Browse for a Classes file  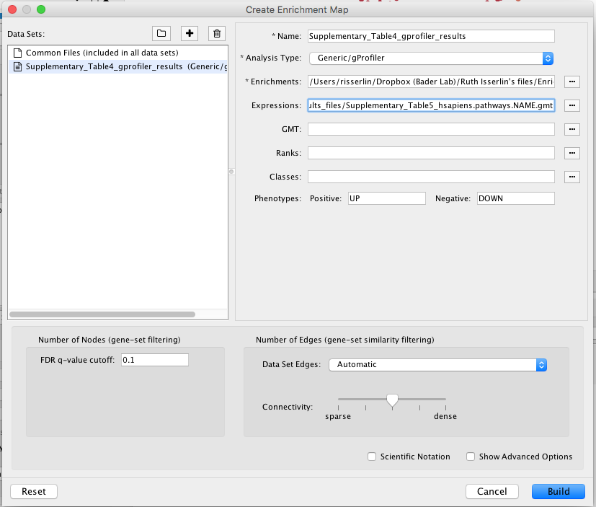coord(571,177)
